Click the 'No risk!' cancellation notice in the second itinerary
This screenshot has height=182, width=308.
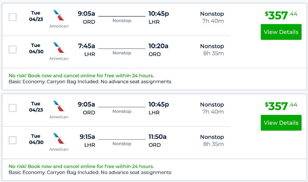pos(81,167)
